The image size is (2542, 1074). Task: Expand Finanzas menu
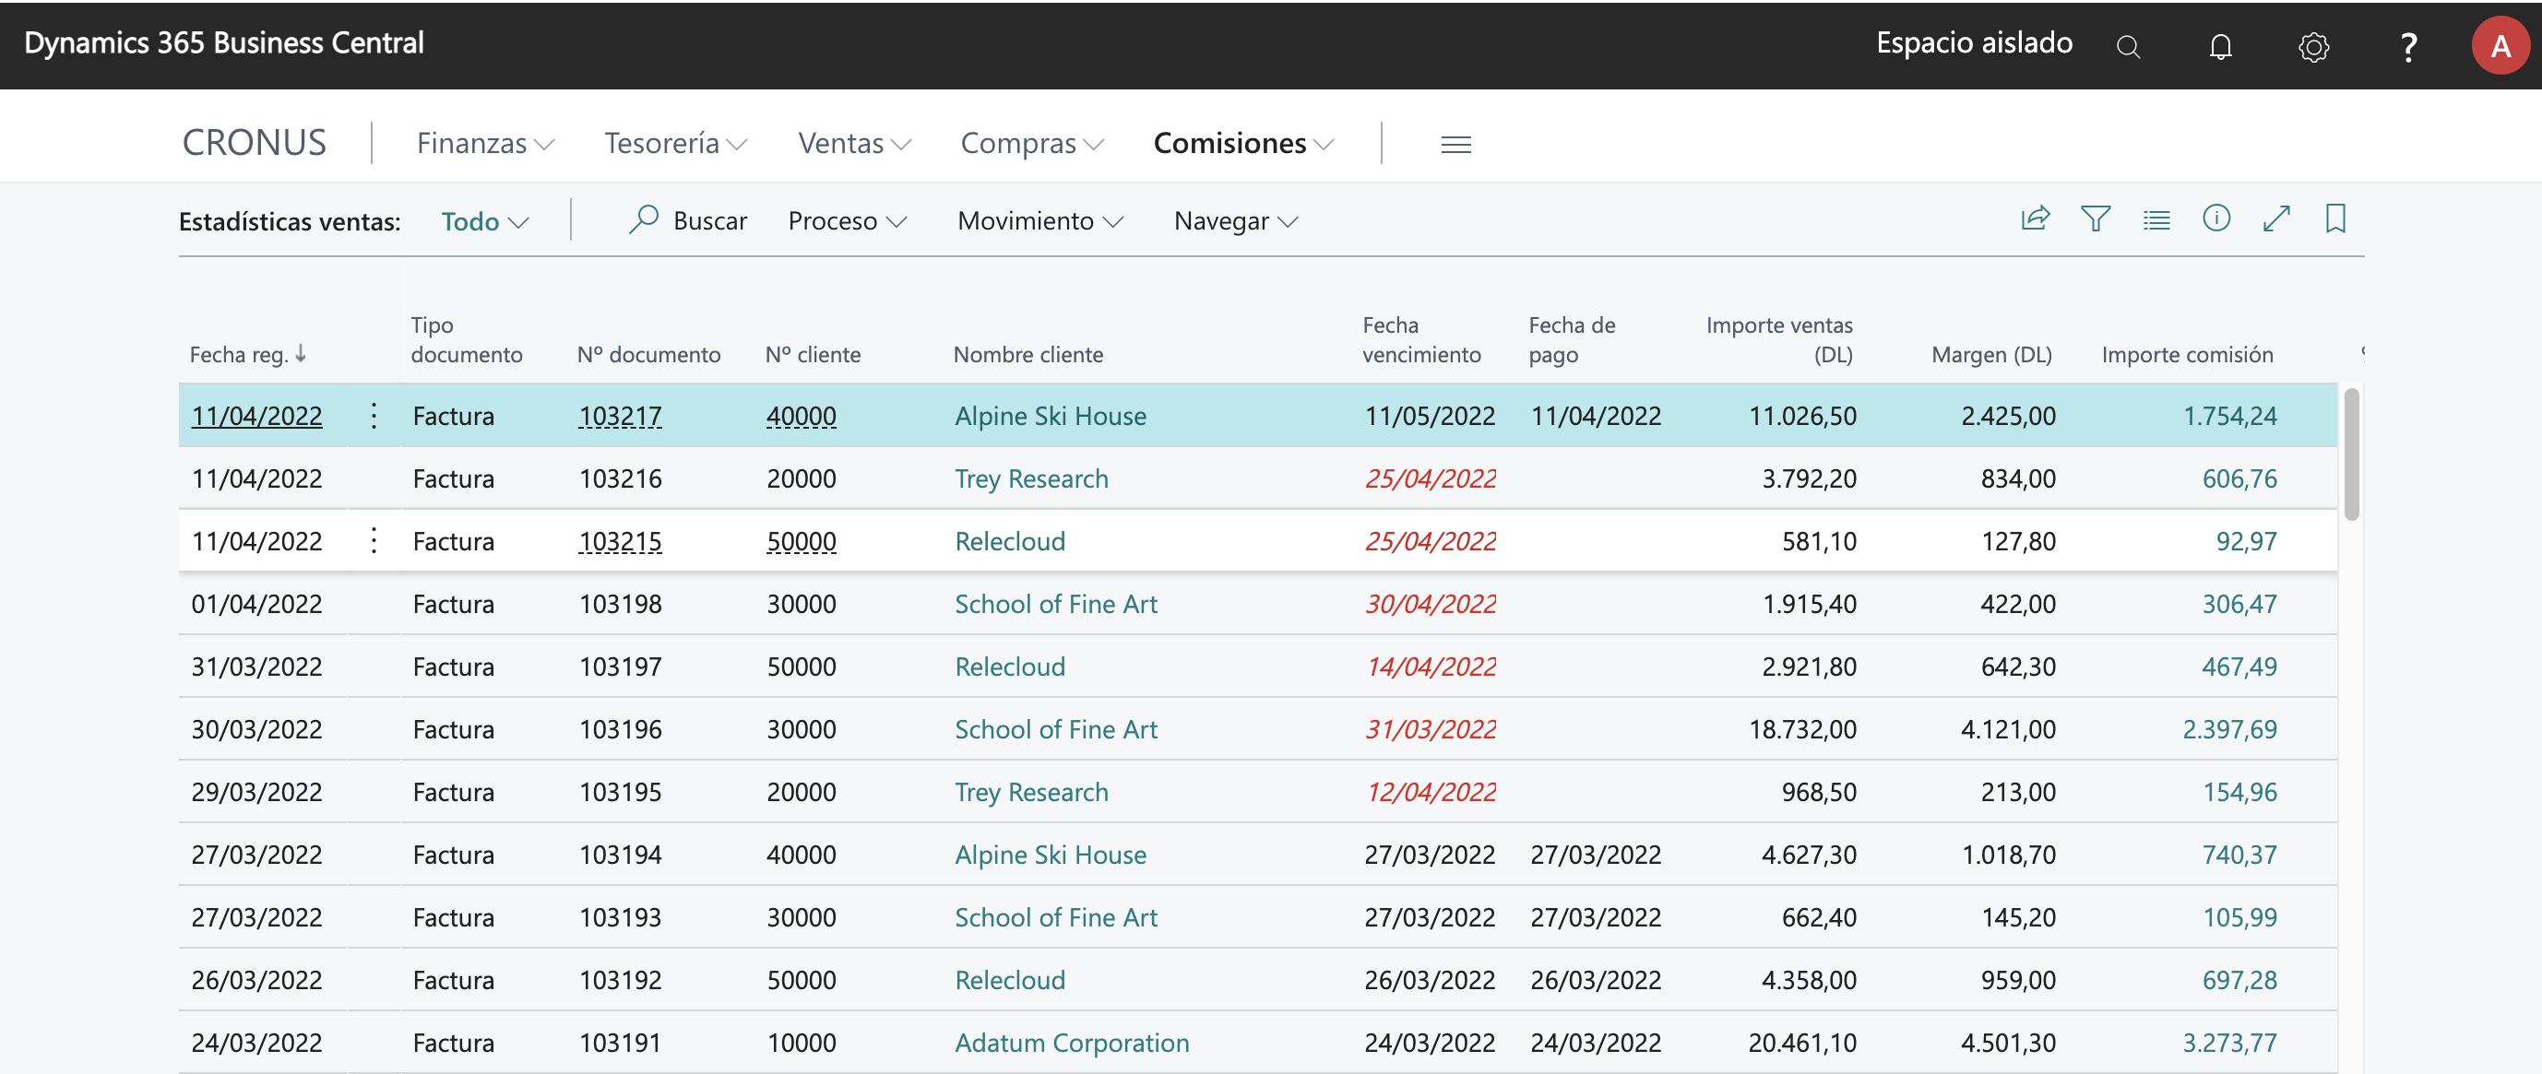pyautogui.click(x=484, y=143)
